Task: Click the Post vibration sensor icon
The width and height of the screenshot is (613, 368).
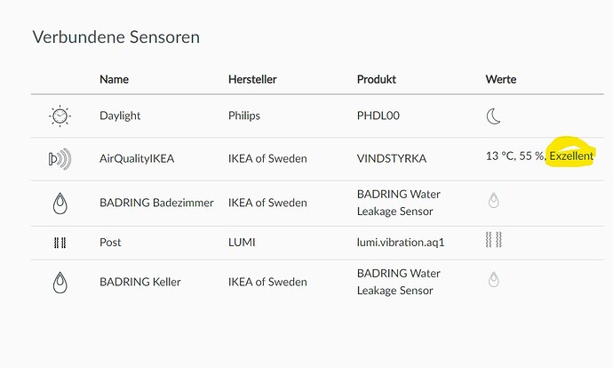Action: pos(60,242)
